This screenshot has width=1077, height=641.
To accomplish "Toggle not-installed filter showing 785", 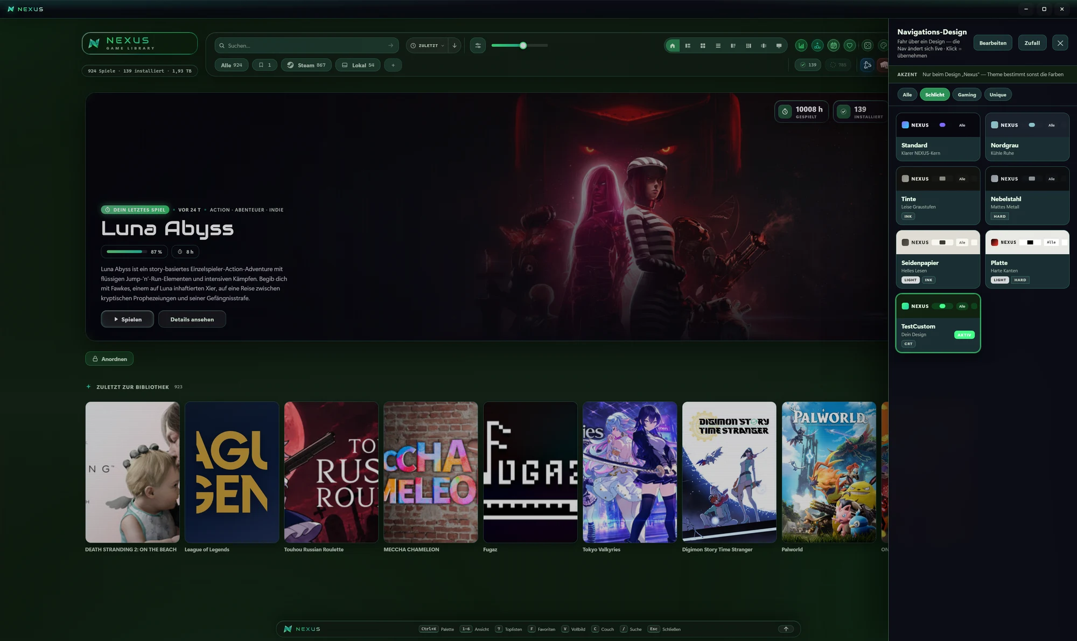I will 838,65.
